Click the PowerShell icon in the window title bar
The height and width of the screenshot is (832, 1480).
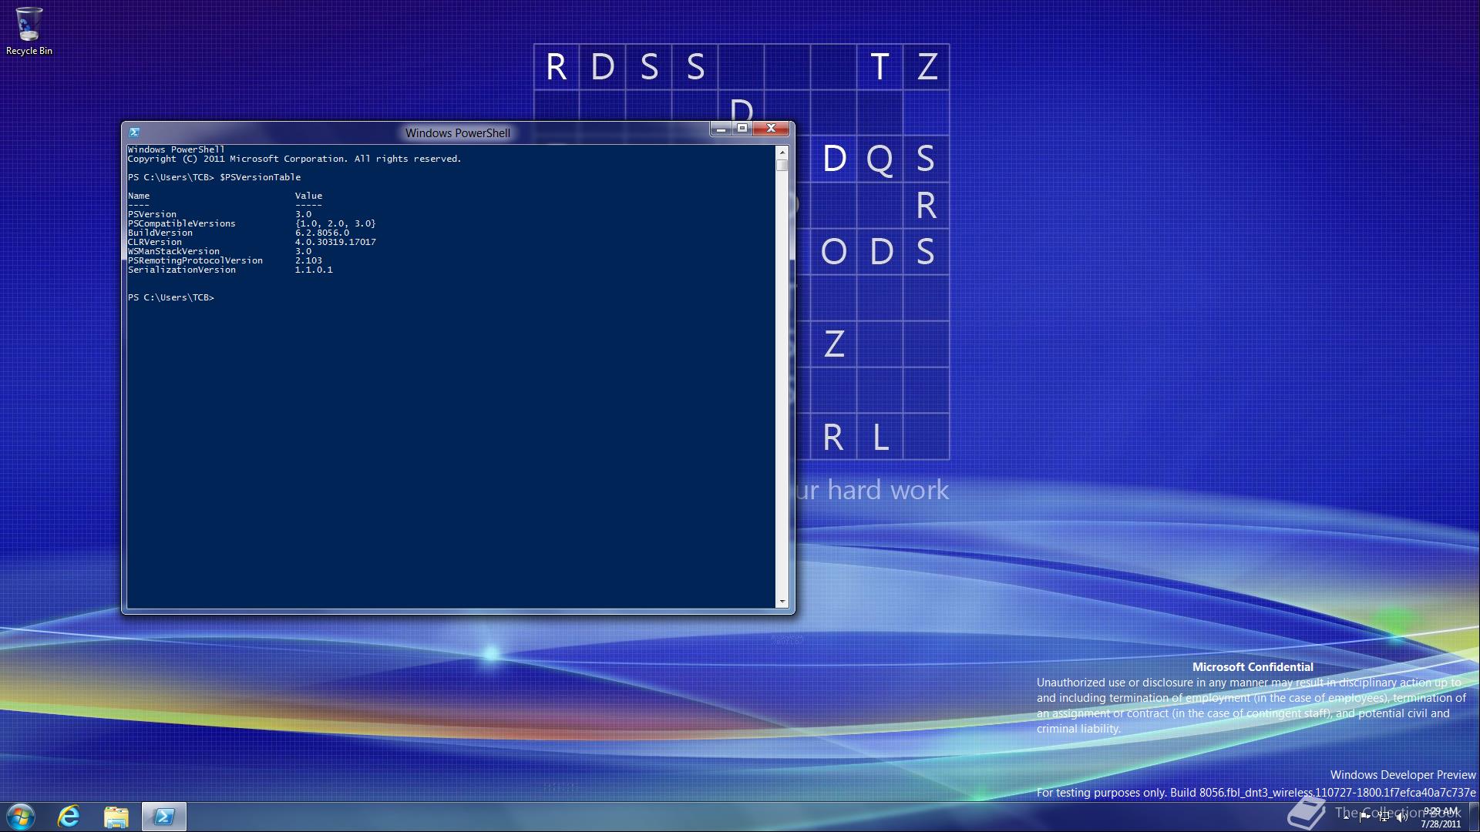(136, 132)
